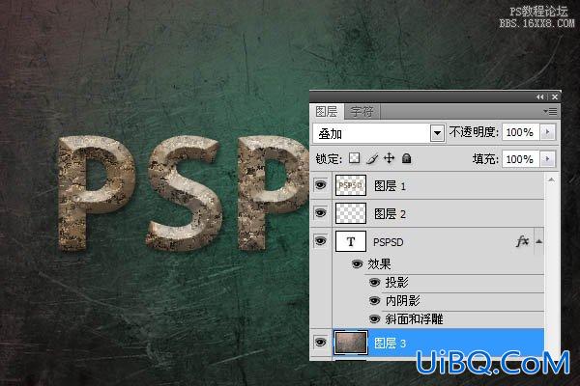Select the layer named 图层 2

click(390, 214)
